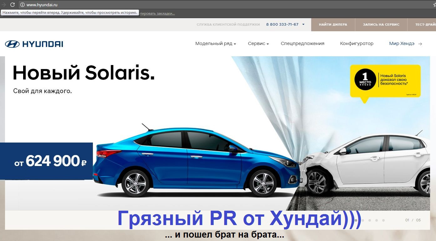Open the Сервис dropdown menu

click(x=258, y=44)
